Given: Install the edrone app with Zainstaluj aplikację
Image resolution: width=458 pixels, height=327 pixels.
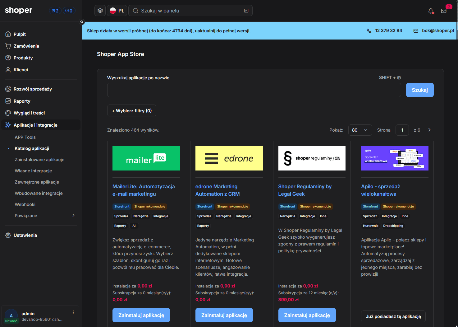Looking at the screenshot, I should [224, 315].
